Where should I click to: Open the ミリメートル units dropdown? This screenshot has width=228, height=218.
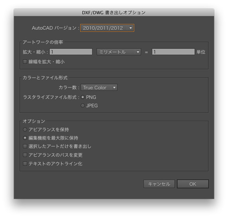point(119,52)
